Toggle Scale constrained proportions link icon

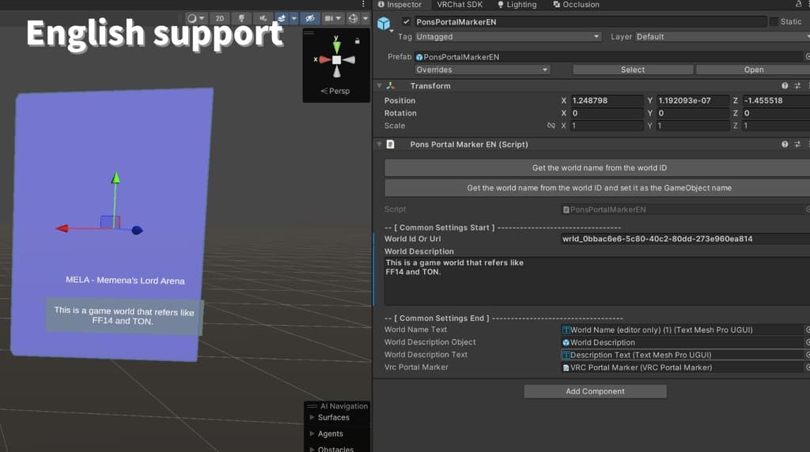551,126
